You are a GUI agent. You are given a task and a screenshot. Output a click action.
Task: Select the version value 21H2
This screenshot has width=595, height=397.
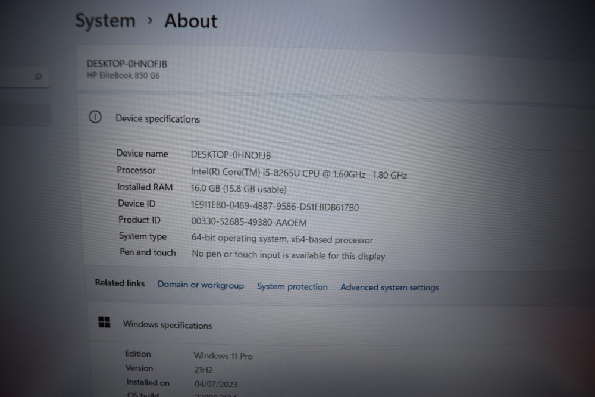203,370
